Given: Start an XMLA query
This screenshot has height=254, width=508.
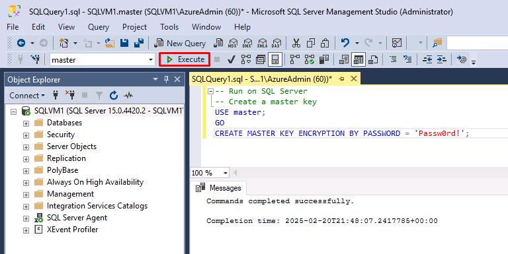Looking at the screenshot, I should [262, 43].
